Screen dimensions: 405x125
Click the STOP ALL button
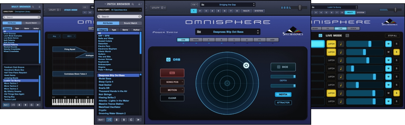pos(392,35)
